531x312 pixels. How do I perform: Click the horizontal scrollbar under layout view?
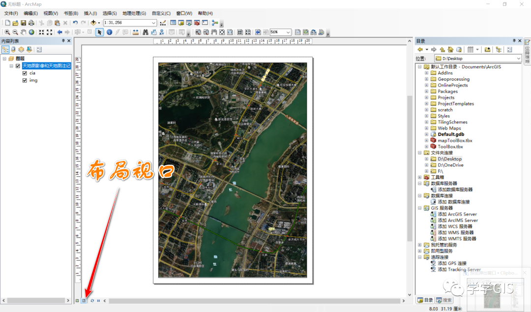coord(254,301)
